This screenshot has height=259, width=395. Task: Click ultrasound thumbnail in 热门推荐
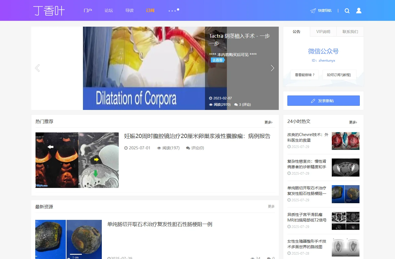point(77,160)
